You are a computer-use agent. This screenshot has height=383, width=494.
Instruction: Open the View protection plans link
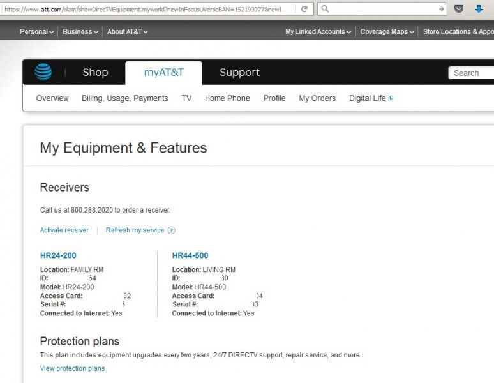pyautogui.click(x=72, y=368)
